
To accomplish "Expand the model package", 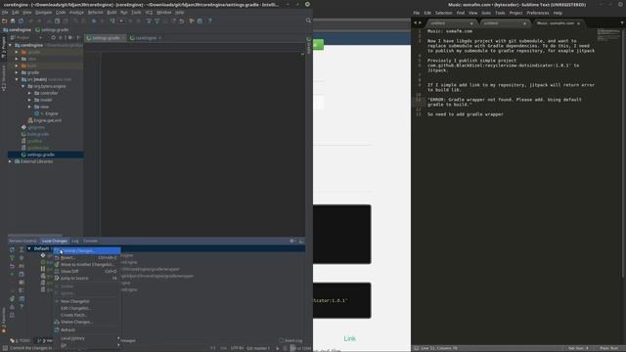I will [x=29, y=100].
